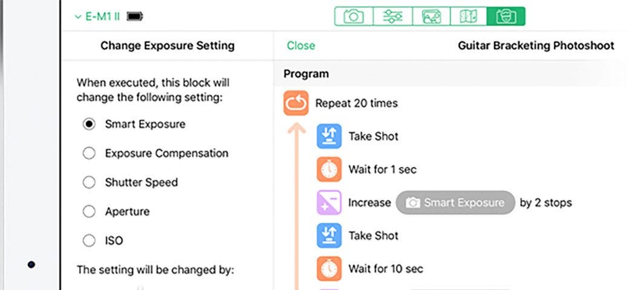Choose the ISO radio option

89,240
